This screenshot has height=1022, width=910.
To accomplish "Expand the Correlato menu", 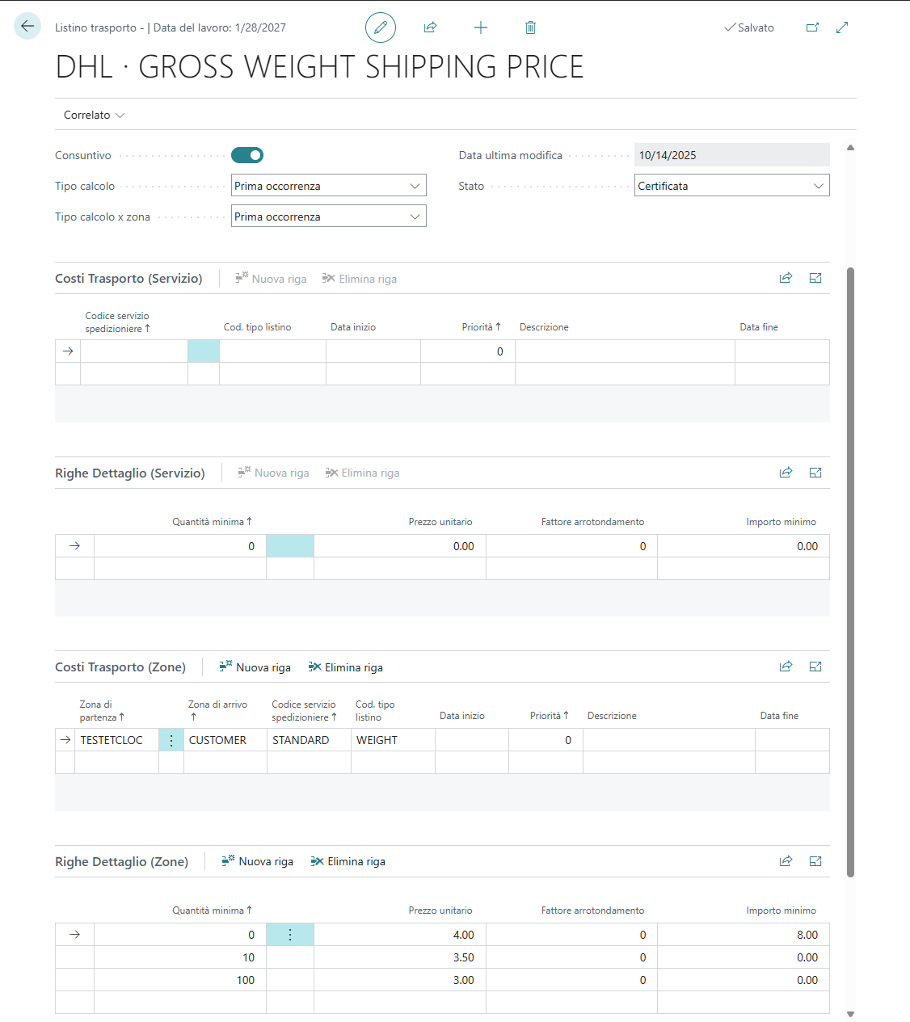I will coord(94,115).
